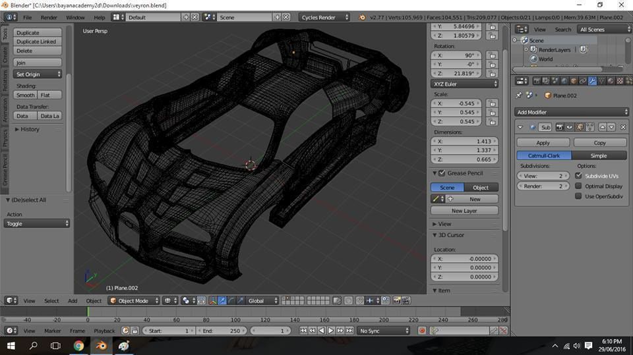Viewport: 633px width, 355px height.
Task: Click the lock camera to layers icon
Action: (337, 300)
